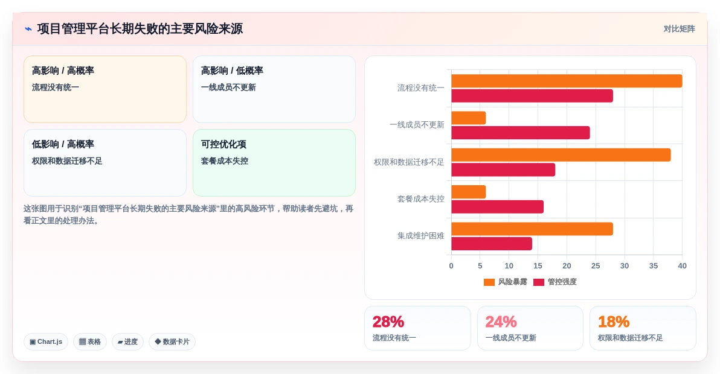Image resolution: width=720 pixels, height=374 pixels.
Task: Select the 高影响 / 低概率 quadrant card
Action: click(274, 89)
